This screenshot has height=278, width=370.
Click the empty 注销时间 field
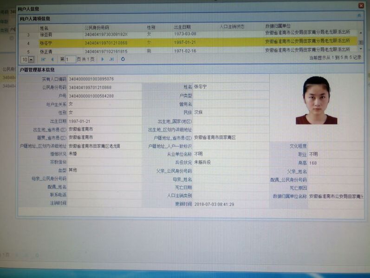pos(105,203)
